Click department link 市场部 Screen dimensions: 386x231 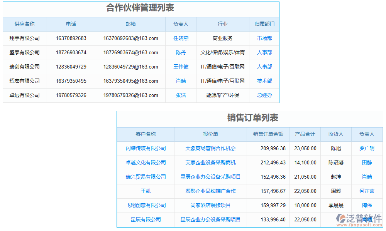264,38
